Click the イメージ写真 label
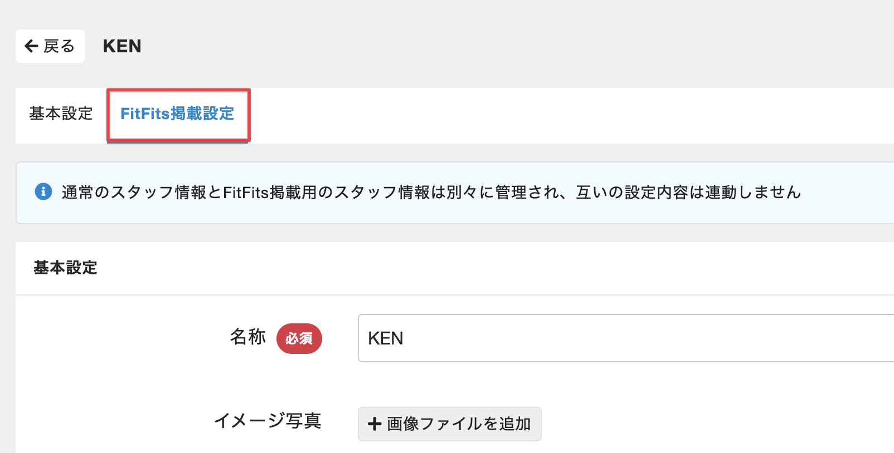894x453 pixels. tap(268, 421)
